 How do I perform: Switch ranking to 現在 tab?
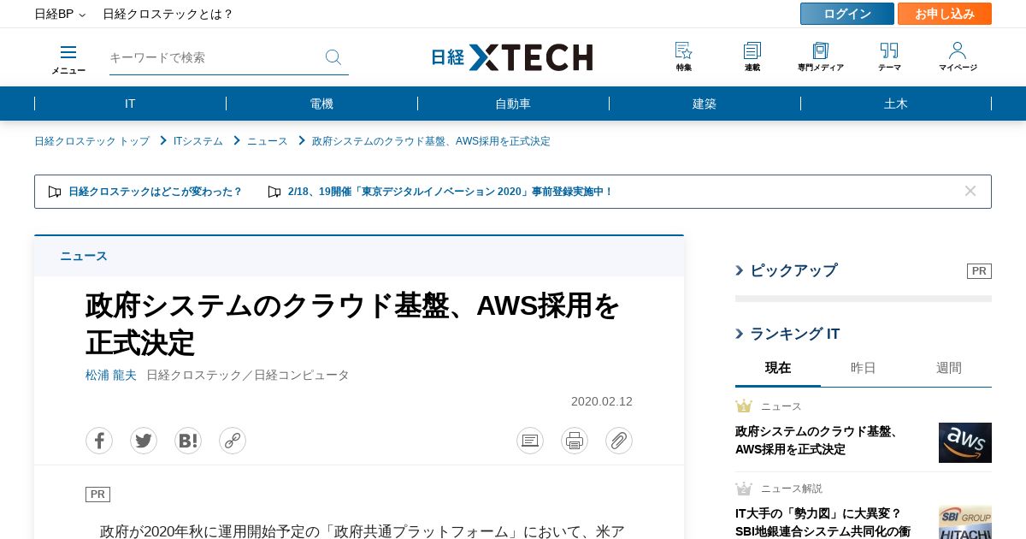point(778,368)
